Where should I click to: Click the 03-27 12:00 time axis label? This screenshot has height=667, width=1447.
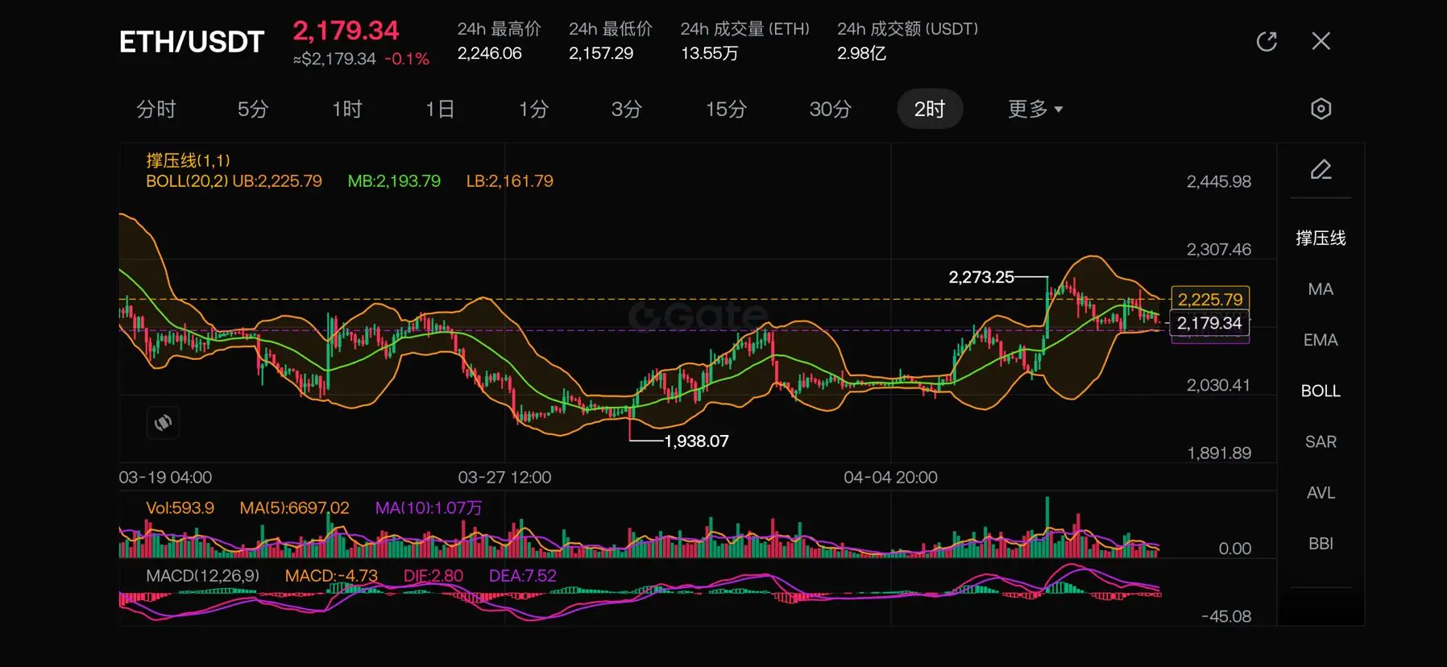pyautogui.click(x=504, y=478)
